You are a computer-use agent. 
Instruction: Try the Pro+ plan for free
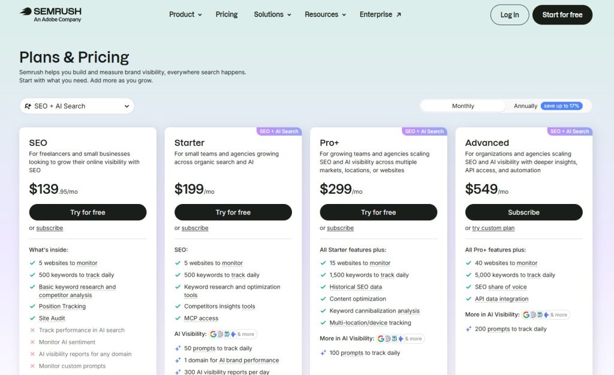(378, 212)
